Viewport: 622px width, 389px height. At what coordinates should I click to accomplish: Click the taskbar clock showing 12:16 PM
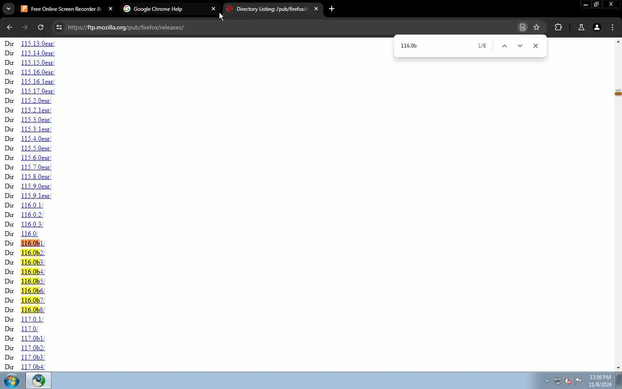[x=600, y=381]
